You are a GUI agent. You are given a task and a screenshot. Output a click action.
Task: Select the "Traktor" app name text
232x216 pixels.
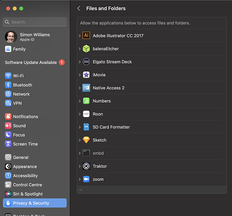[x=100, y=166]
